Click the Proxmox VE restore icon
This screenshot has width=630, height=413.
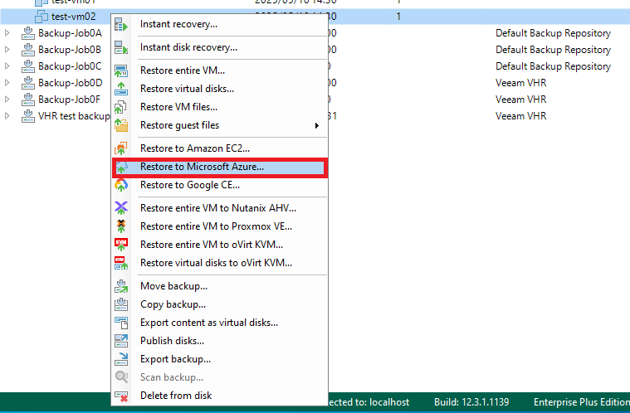121,226
